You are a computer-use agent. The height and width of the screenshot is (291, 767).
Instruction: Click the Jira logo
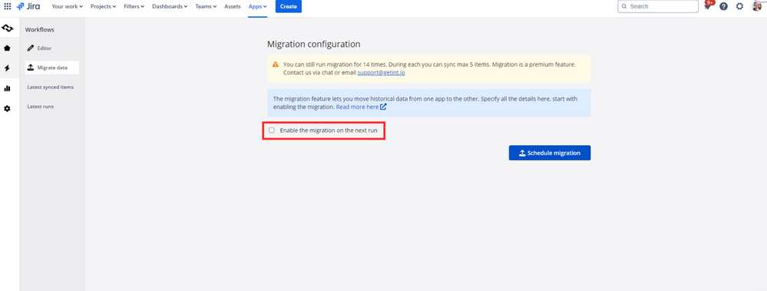tap(28, 6)
